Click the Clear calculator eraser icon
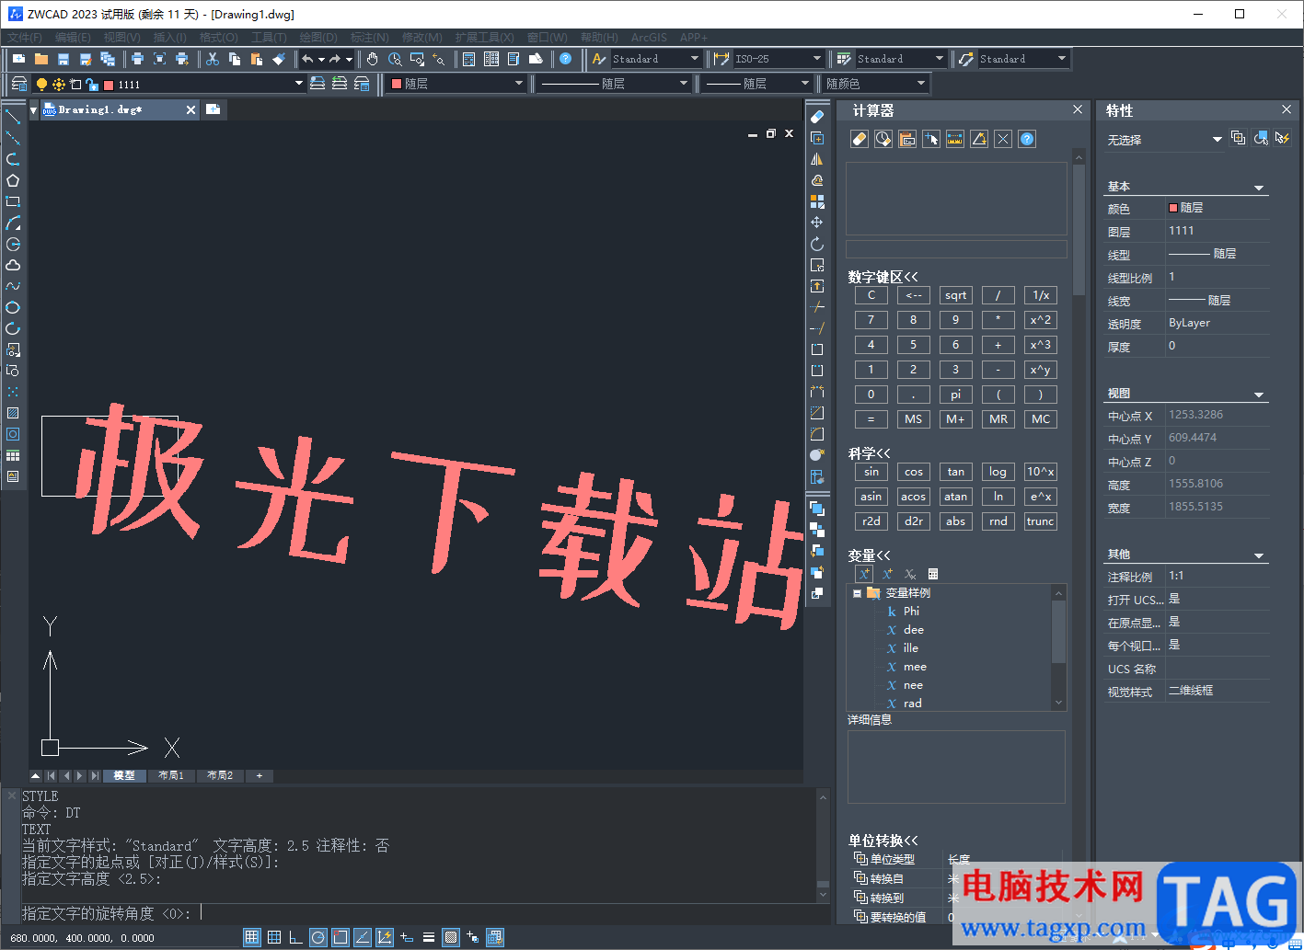1304x950 pixels. (x=860, y=139)
